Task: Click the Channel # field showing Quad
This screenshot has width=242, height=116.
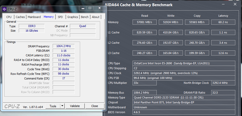Action: (83, 26)
